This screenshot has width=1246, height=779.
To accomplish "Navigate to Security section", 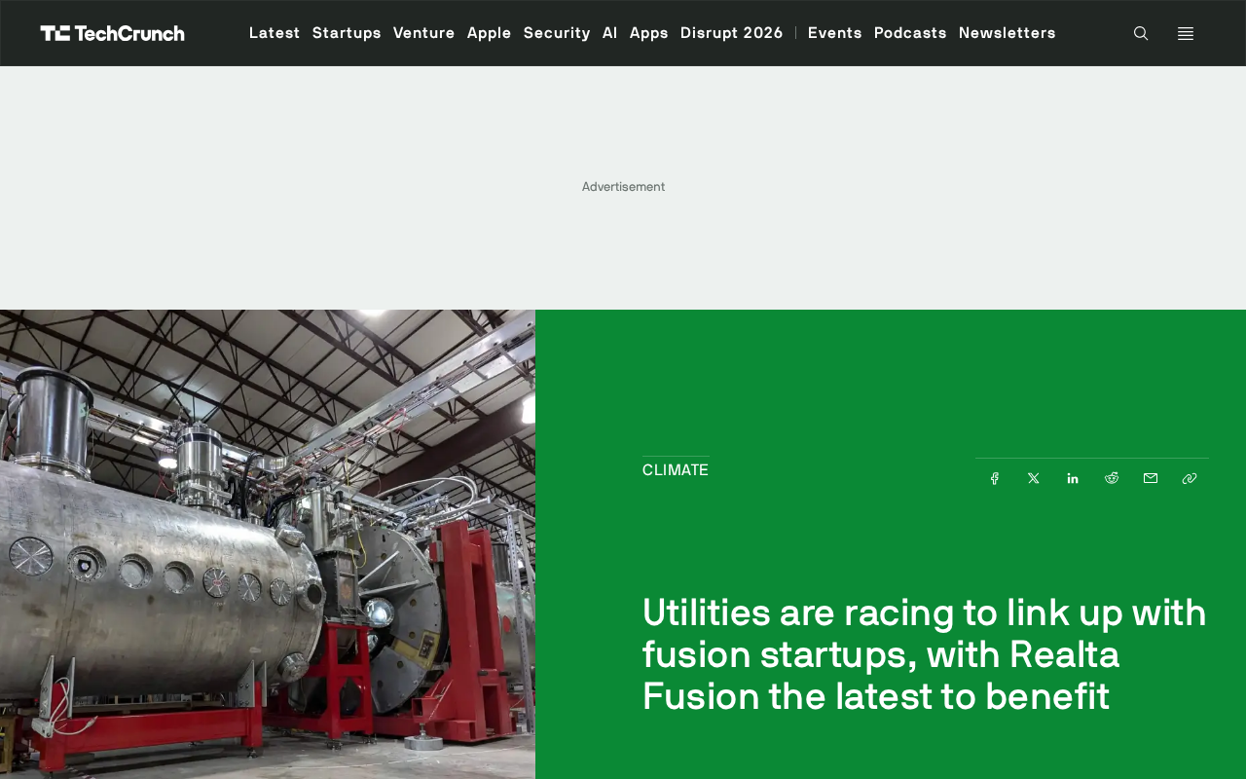I will tap(557, 33).
